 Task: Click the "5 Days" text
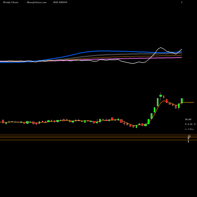point(191,129)
